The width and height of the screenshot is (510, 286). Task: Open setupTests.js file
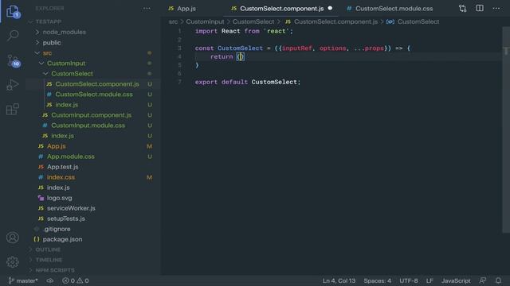[x=66, y=218]
